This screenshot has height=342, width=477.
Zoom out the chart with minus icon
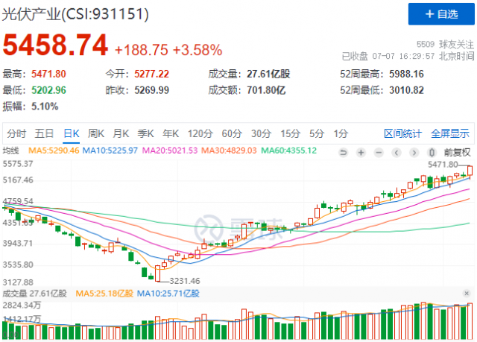click(379, 151)
